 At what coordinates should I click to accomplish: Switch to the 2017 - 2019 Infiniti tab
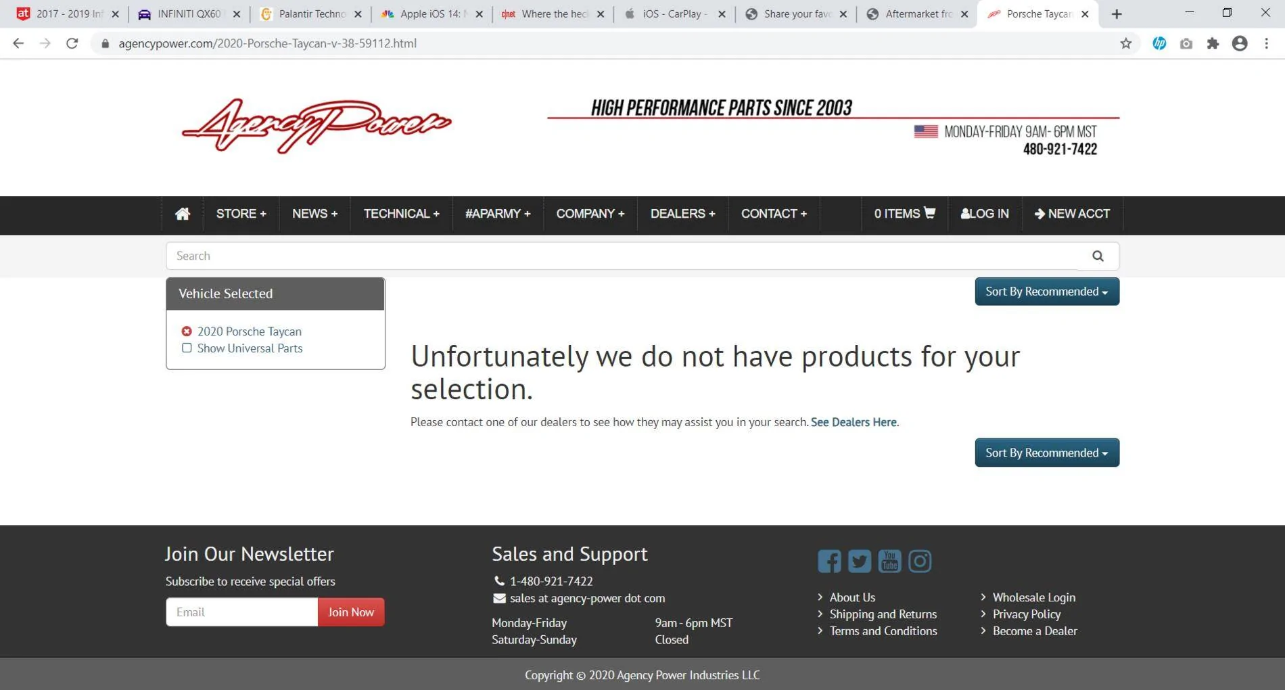[68, 14]
